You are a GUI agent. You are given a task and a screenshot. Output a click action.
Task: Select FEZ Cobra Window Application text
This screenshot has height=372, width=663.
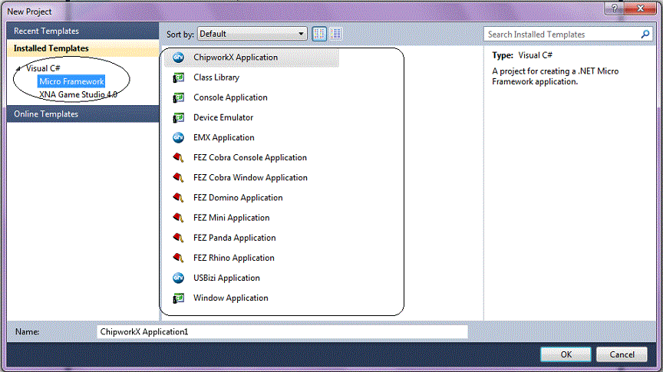tap(250, 177)
